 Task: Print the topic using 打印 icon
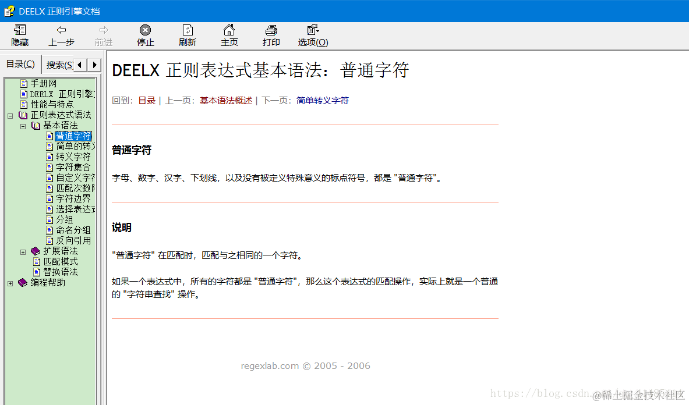[271, 30]
